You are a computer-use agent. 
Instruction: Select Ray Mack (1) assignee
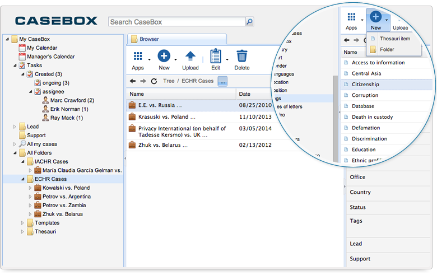click(66, 118)
